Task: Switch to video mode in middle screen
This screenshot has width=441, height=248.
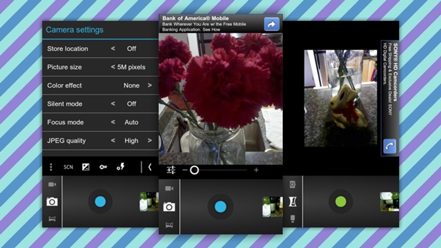Action: point(169,188)
